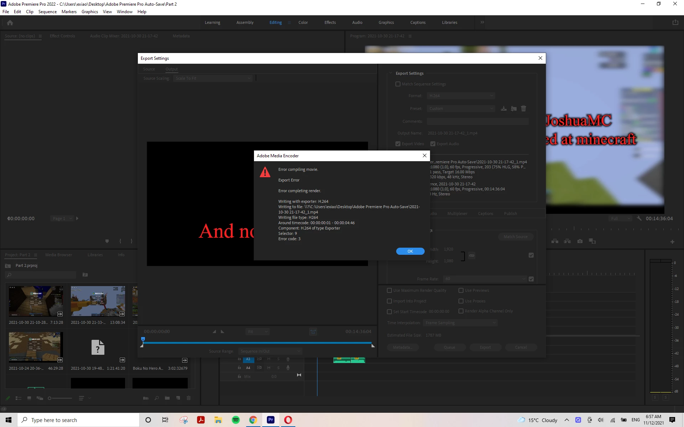Open the Graphics menu in menu bar
This screenshot has width=684, height=427.
[x=90, y=12]
